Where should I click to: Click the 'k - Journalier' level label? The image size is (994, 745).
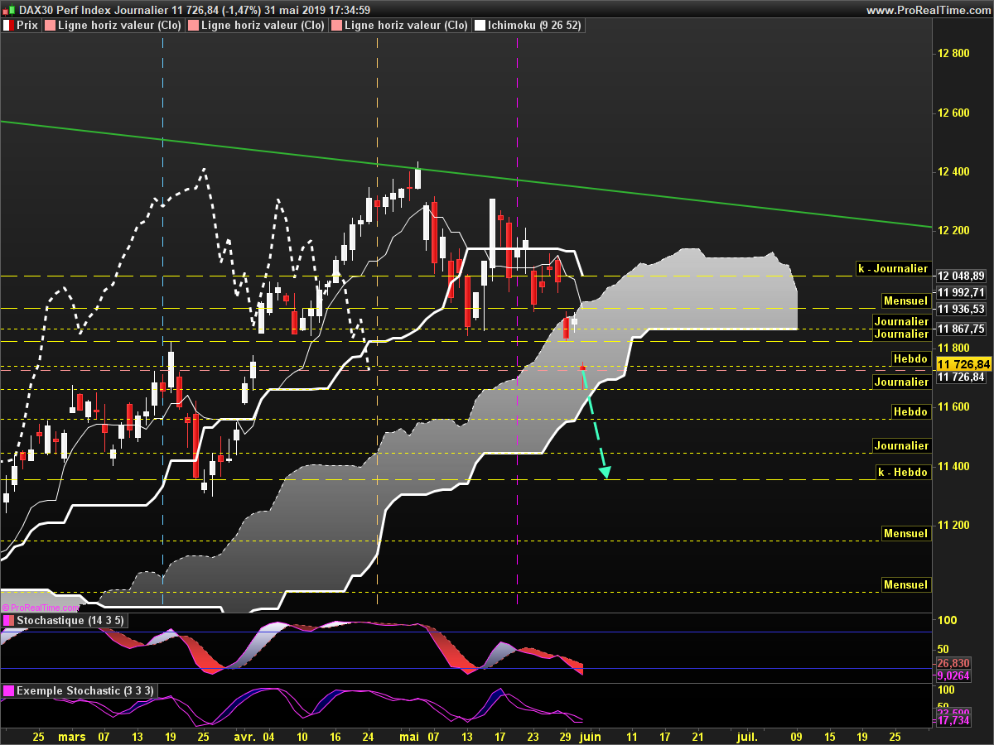tap(893, 269)
